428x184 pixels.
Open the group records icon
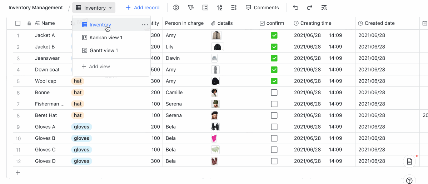tap(205, 8)
